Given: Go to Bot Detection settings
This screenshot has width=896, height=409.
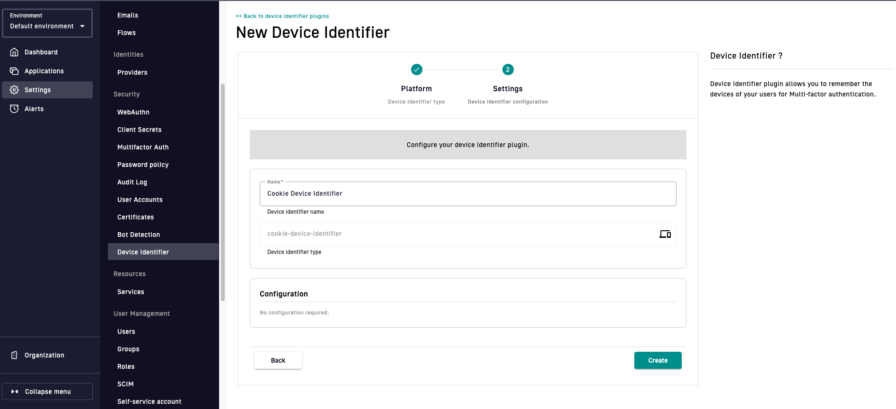Looking at the screenshot, I should (139, 235).
